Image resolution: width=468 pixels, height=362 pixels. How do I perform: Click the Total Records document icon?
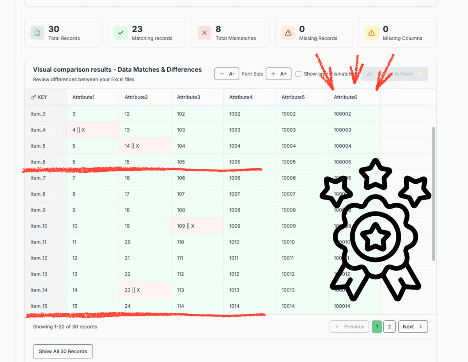[37, 33]
